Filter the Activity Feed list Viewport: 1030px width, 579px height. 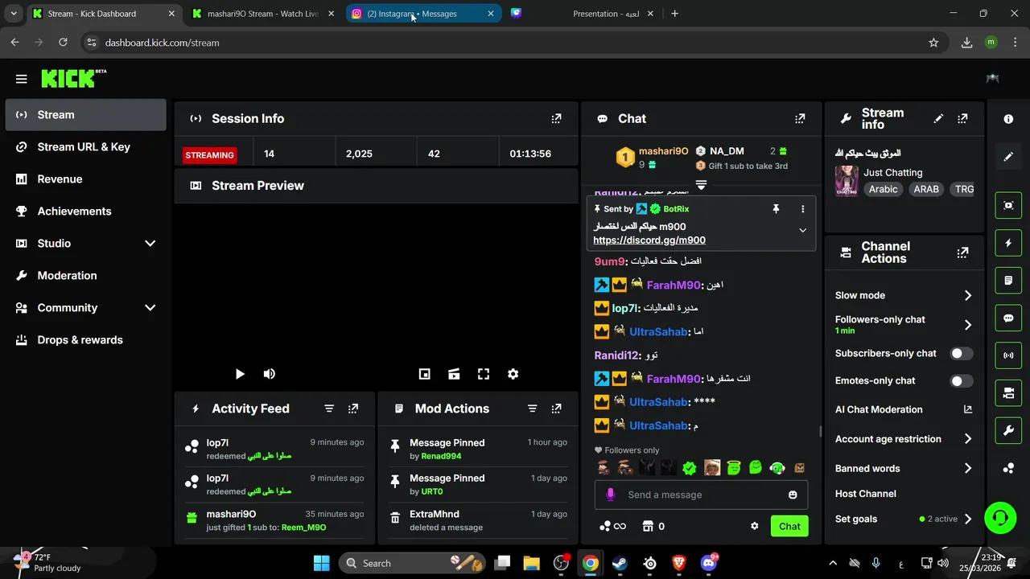[x=329, y=409]
